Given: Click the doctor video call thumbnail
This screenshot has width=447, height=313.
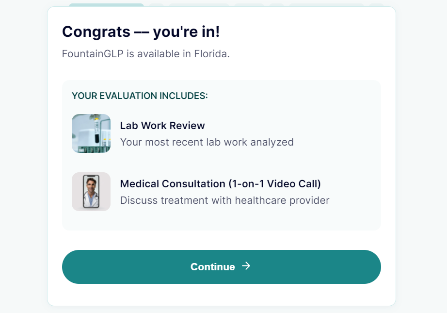Looking at the screenshot, I should (91, 192).
